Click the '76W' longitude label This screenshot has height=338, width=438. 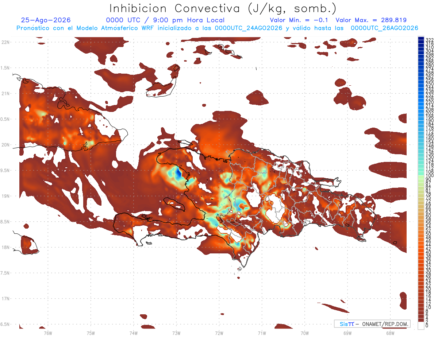(x=48, y=333)
